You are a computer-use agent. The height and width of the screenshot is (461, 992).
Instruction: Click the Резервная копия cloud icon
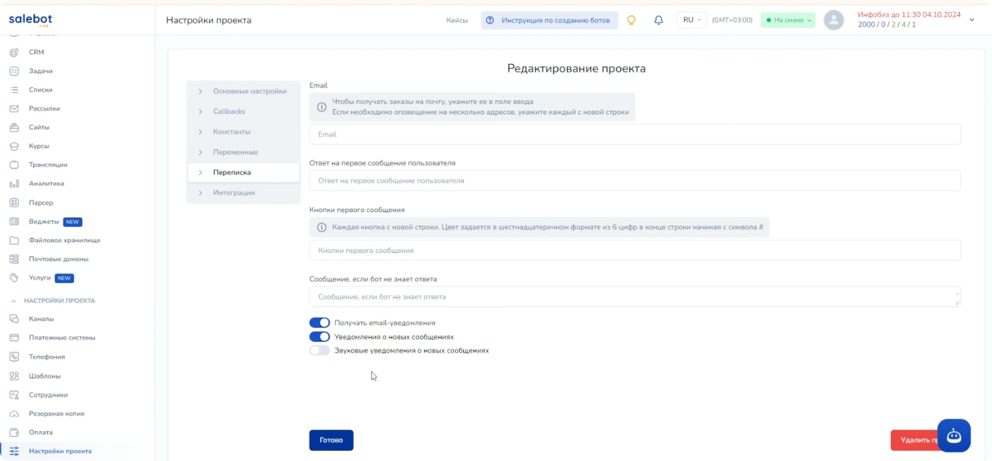click(x=14, y=413)
